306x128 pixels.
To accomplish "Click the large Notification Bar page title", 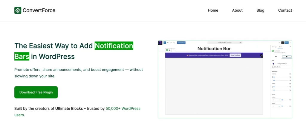I will pyautogui.click(x=214, y=49).
